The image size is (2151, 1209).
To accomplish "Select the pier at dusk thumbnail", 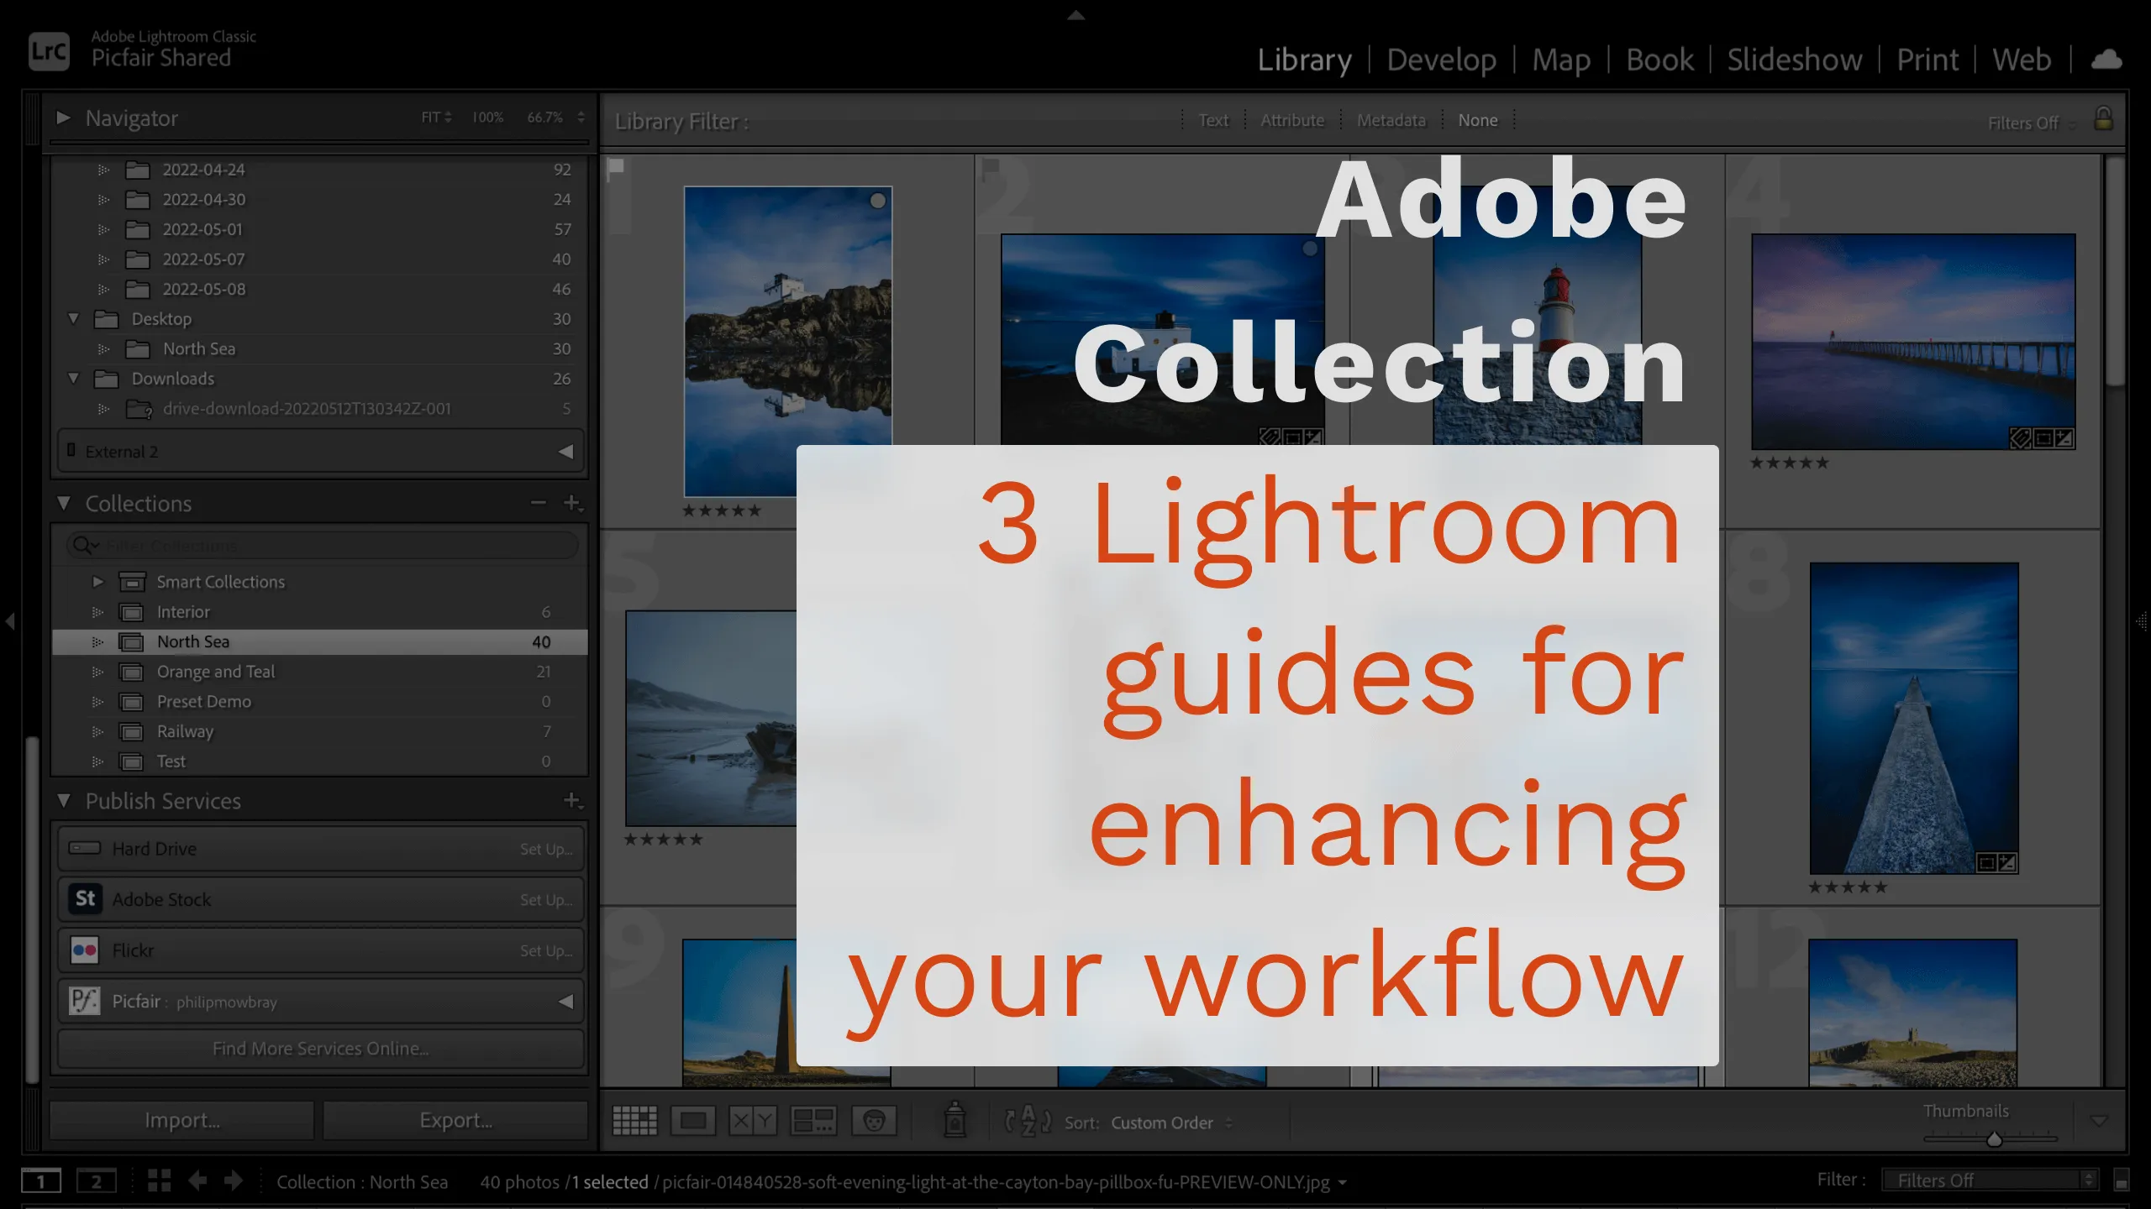I will (x=1913, y=342).
